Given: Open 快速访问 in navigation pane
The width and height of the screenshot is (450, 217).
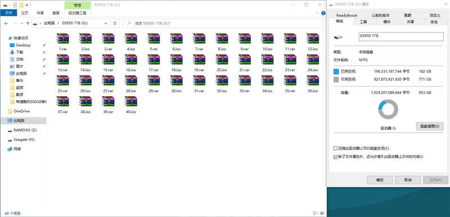Looking at the screenshot, I should 21,38.
